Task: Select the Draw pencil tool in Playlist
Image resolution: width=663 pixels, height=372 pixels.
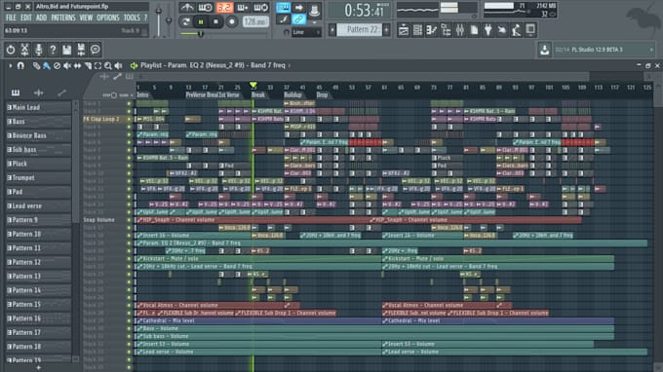Action: [x=37, y=66]
